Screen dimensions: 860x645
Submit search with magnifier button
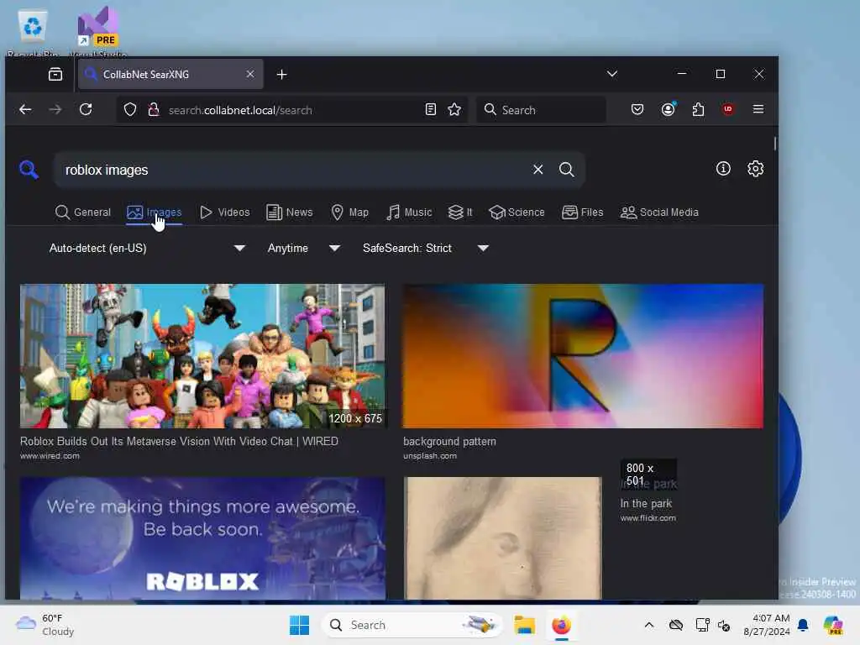pyautogui.click(x=567, y=170)
